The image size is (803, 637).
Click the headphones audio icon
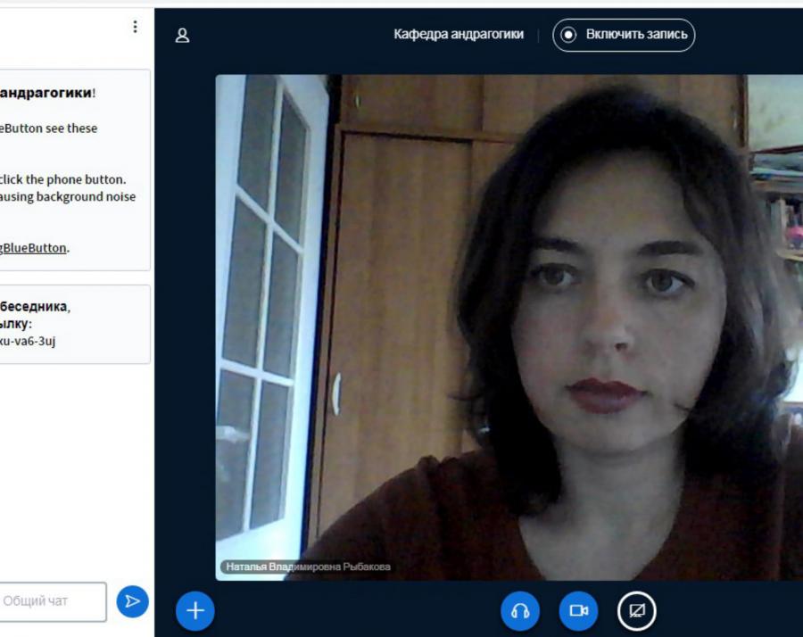520,611
